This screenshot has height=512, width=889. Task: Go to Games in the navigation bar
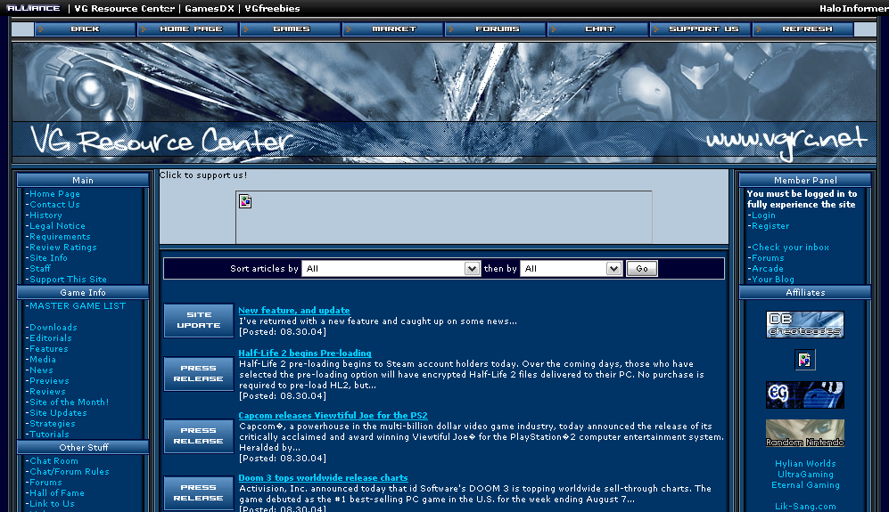[x=292, y=29]
